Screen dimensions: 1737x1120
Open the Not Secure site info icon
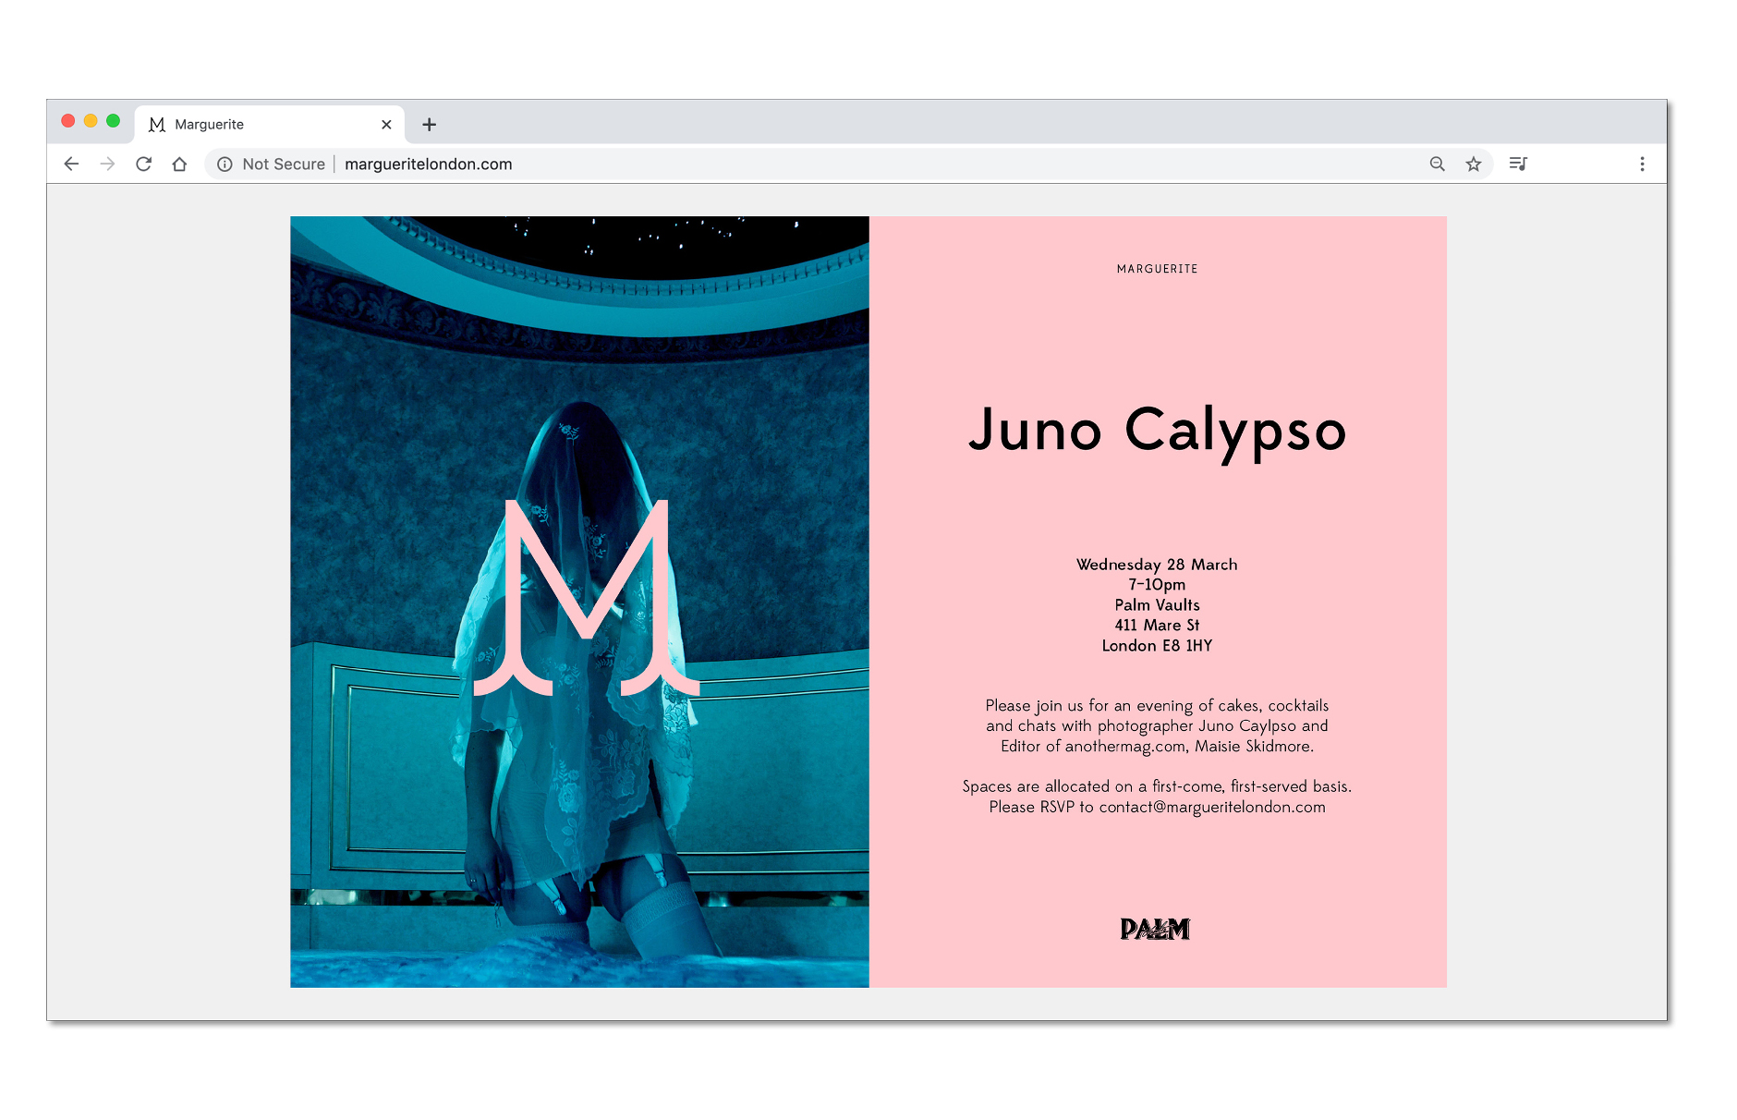[x=225, y=164]
